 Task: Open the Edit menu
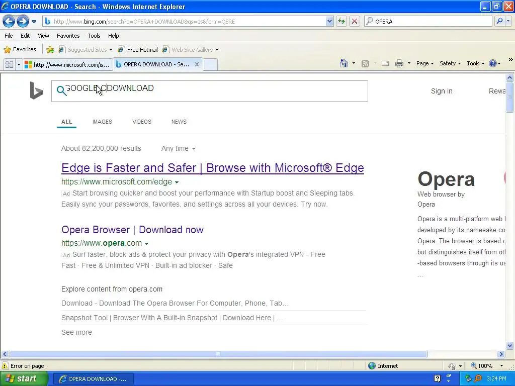pyautogui.click(x=25, y=36)
